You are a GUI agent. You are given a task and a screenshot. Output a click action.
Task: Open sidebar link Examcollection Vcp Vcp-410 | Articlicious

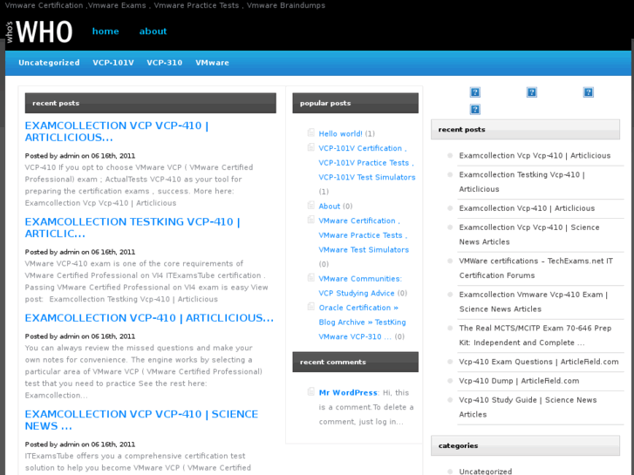pos(535,156)
